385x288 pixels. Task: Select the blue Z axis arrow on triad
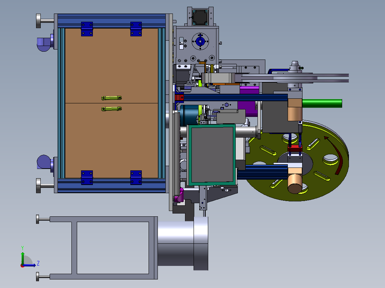pyautogui.click(x=29, y=265)
